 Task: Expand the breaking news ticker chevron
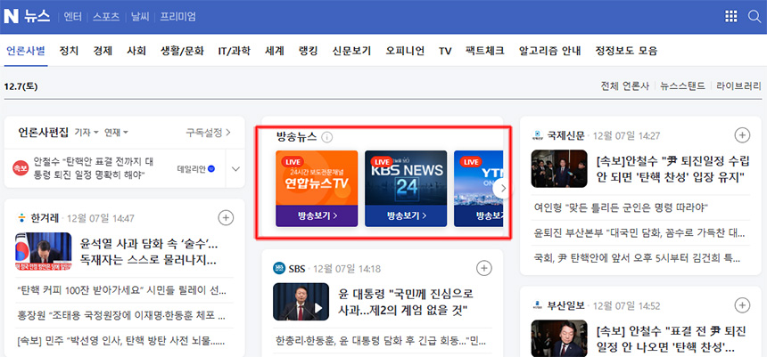pyautogui.click(x=235, y=169)
